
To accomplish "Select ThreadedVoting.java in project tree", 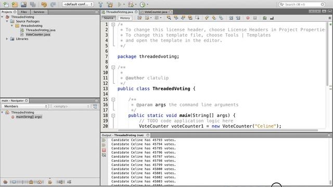I will pyautogui.click(x=41, y=30).
